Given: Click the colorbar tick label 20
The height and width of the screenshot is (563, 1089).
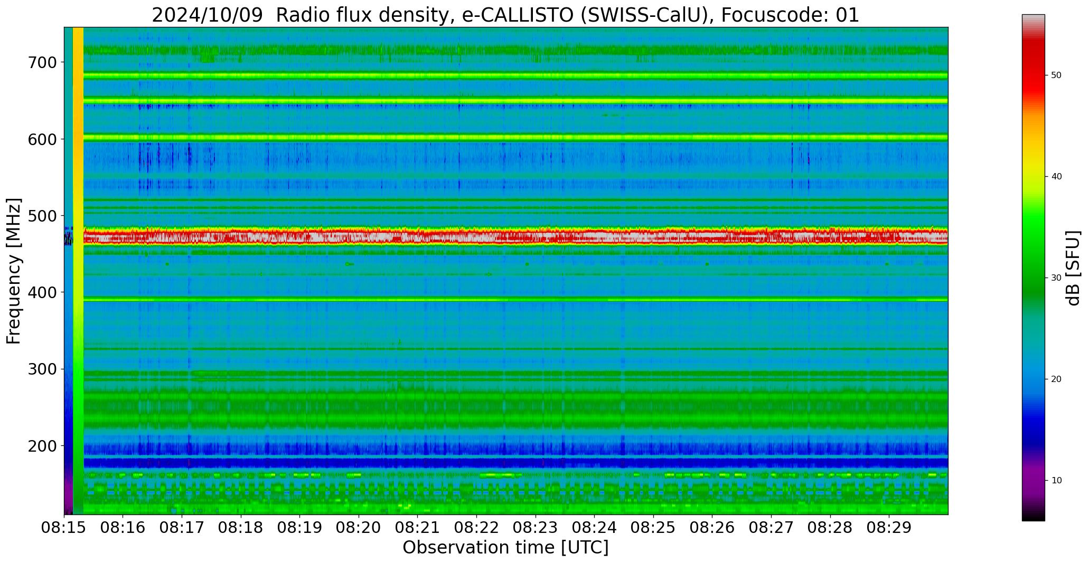Looking at the screenshot, I should pyautogui.click(x=1056, y=379).
